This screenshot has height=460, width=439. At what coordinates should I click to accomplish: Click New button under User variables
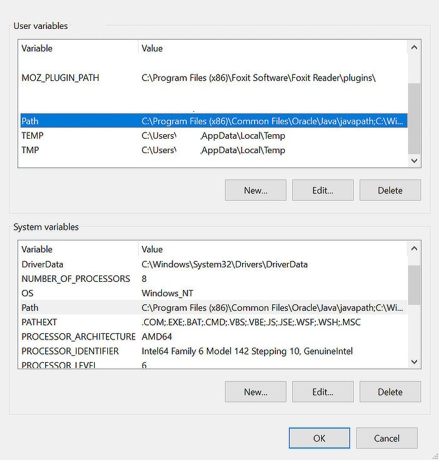coord(255,190)
